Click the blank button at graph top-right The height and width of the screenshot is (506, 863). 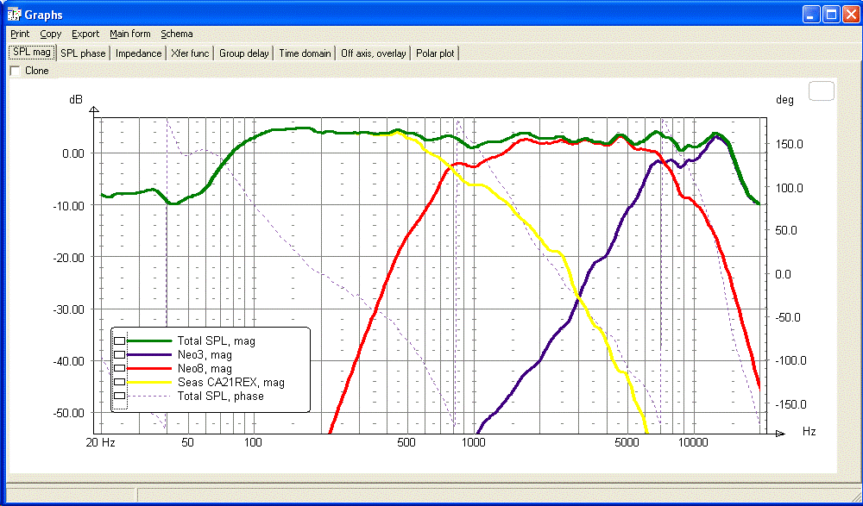click(822, 91)
